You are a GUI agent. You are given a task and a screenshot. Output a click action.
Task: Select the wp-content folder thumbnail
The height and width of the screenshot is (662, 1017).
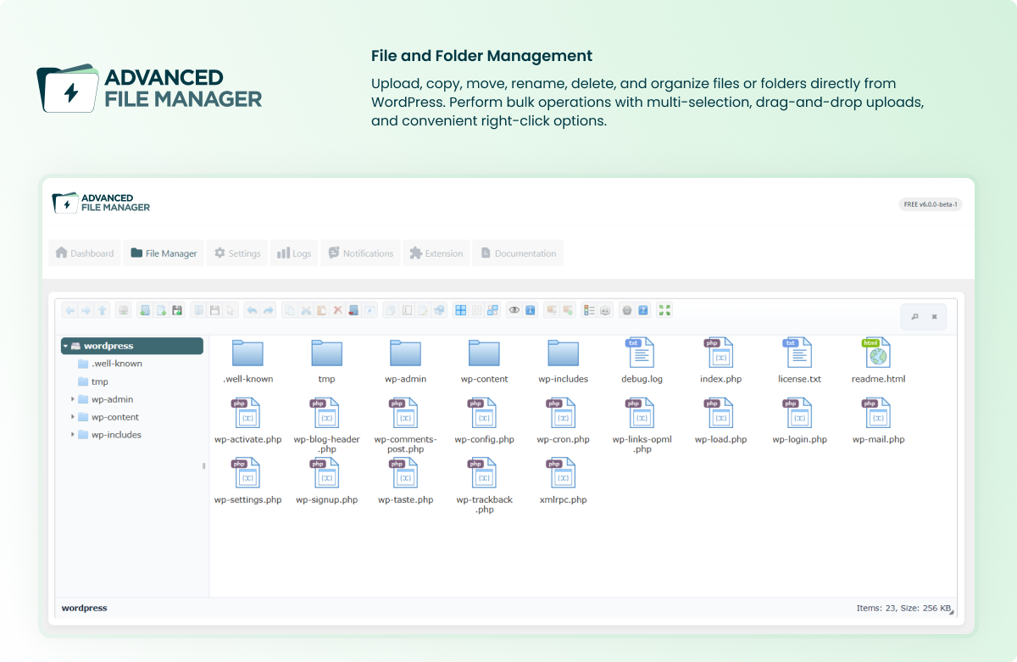(x=485, y=353)
